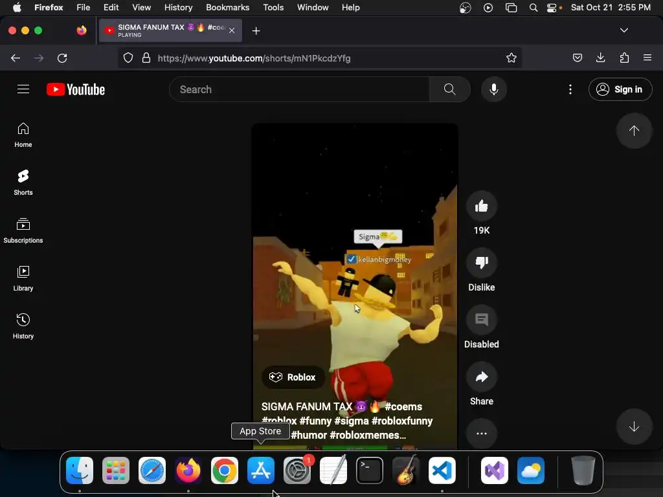The image size is (663, 497).
Task: Go to next short with down arrow
Action: pos(634,426)
